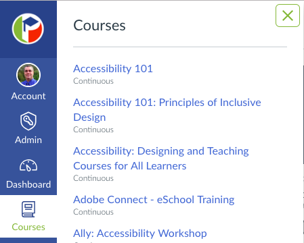304x243 pixels.
Task: Click the green Courses text label
Action: point(28,227)
